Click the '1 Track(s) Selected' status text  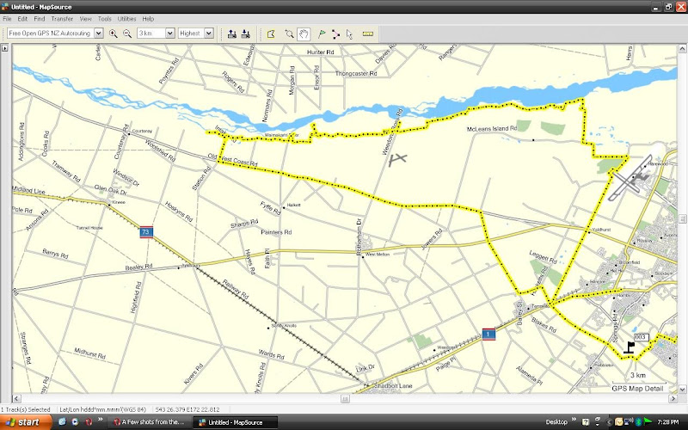(x=26, y=409)
